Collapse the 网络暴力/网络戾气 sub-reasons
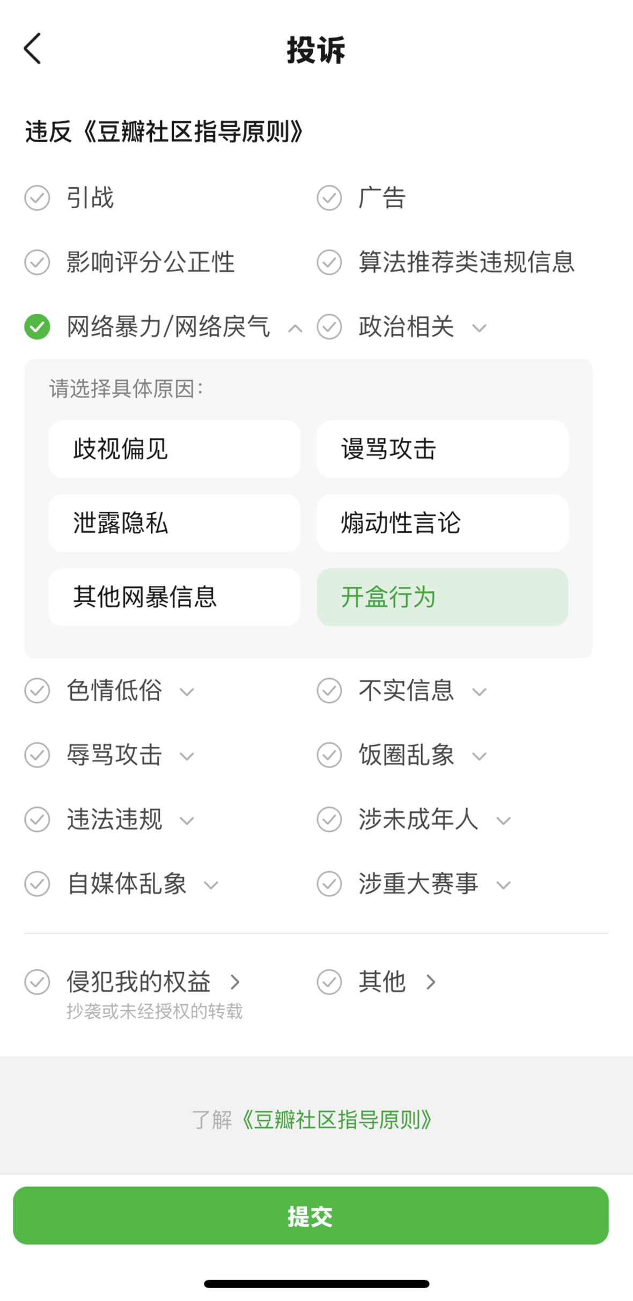The height and width of the screenshot is (1301, 633). 295,328
